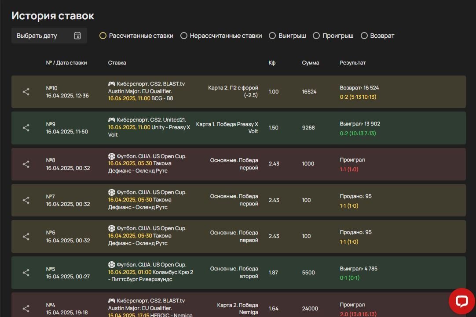The width and height of the screenshot is (476, 317).
Task: Click share icon for bet №10
Action: pyautogui.click(x=26, y=92)
